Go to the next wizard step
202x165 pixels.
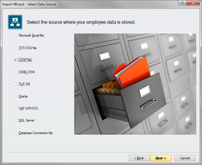click(x=161, y=158)
